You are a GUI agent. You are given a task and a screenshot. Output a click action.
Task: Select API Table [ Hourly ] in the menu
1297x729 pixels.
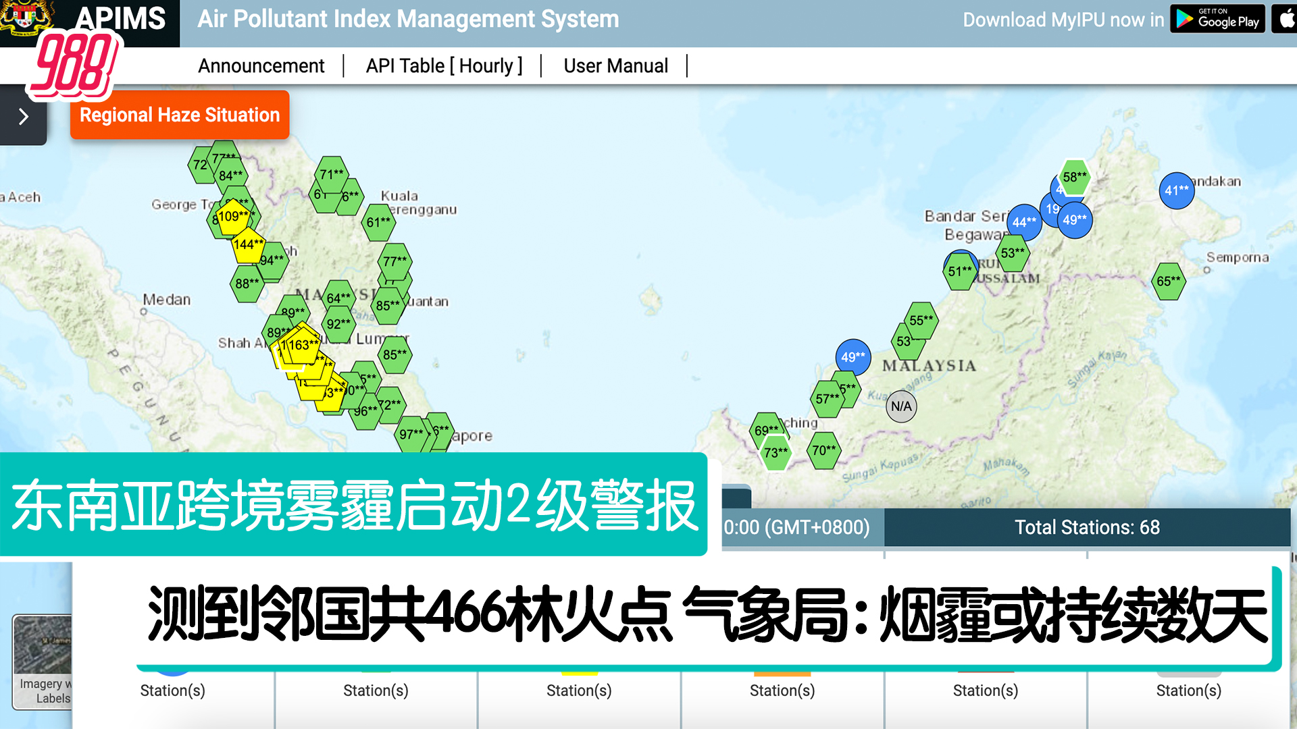[444, 65]
